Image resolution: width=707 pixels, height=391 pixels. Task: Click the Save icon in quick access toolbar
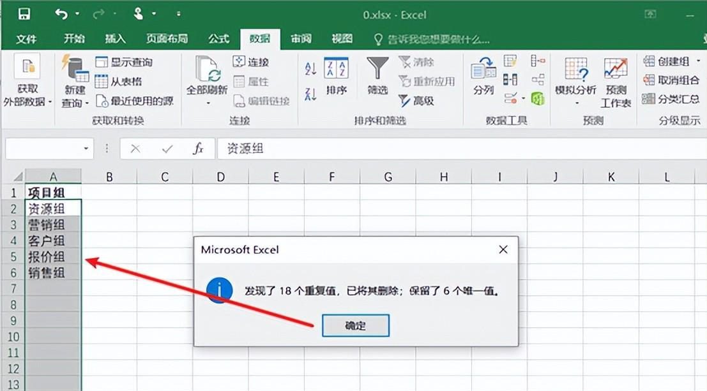pos(24,14)
